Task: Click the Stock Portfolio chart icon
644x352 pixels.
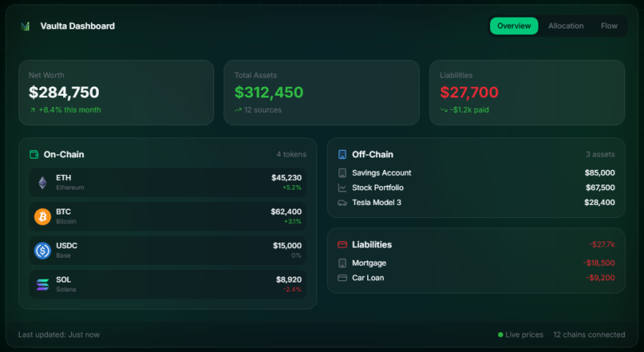Action: (x=342, y=188)
